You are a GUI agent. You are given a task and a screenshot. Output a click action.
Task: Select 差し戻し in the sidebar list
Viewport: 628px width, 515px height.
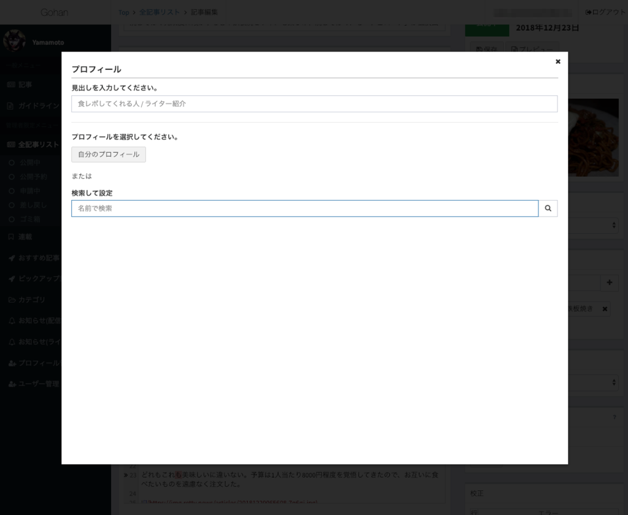point(33,205)
